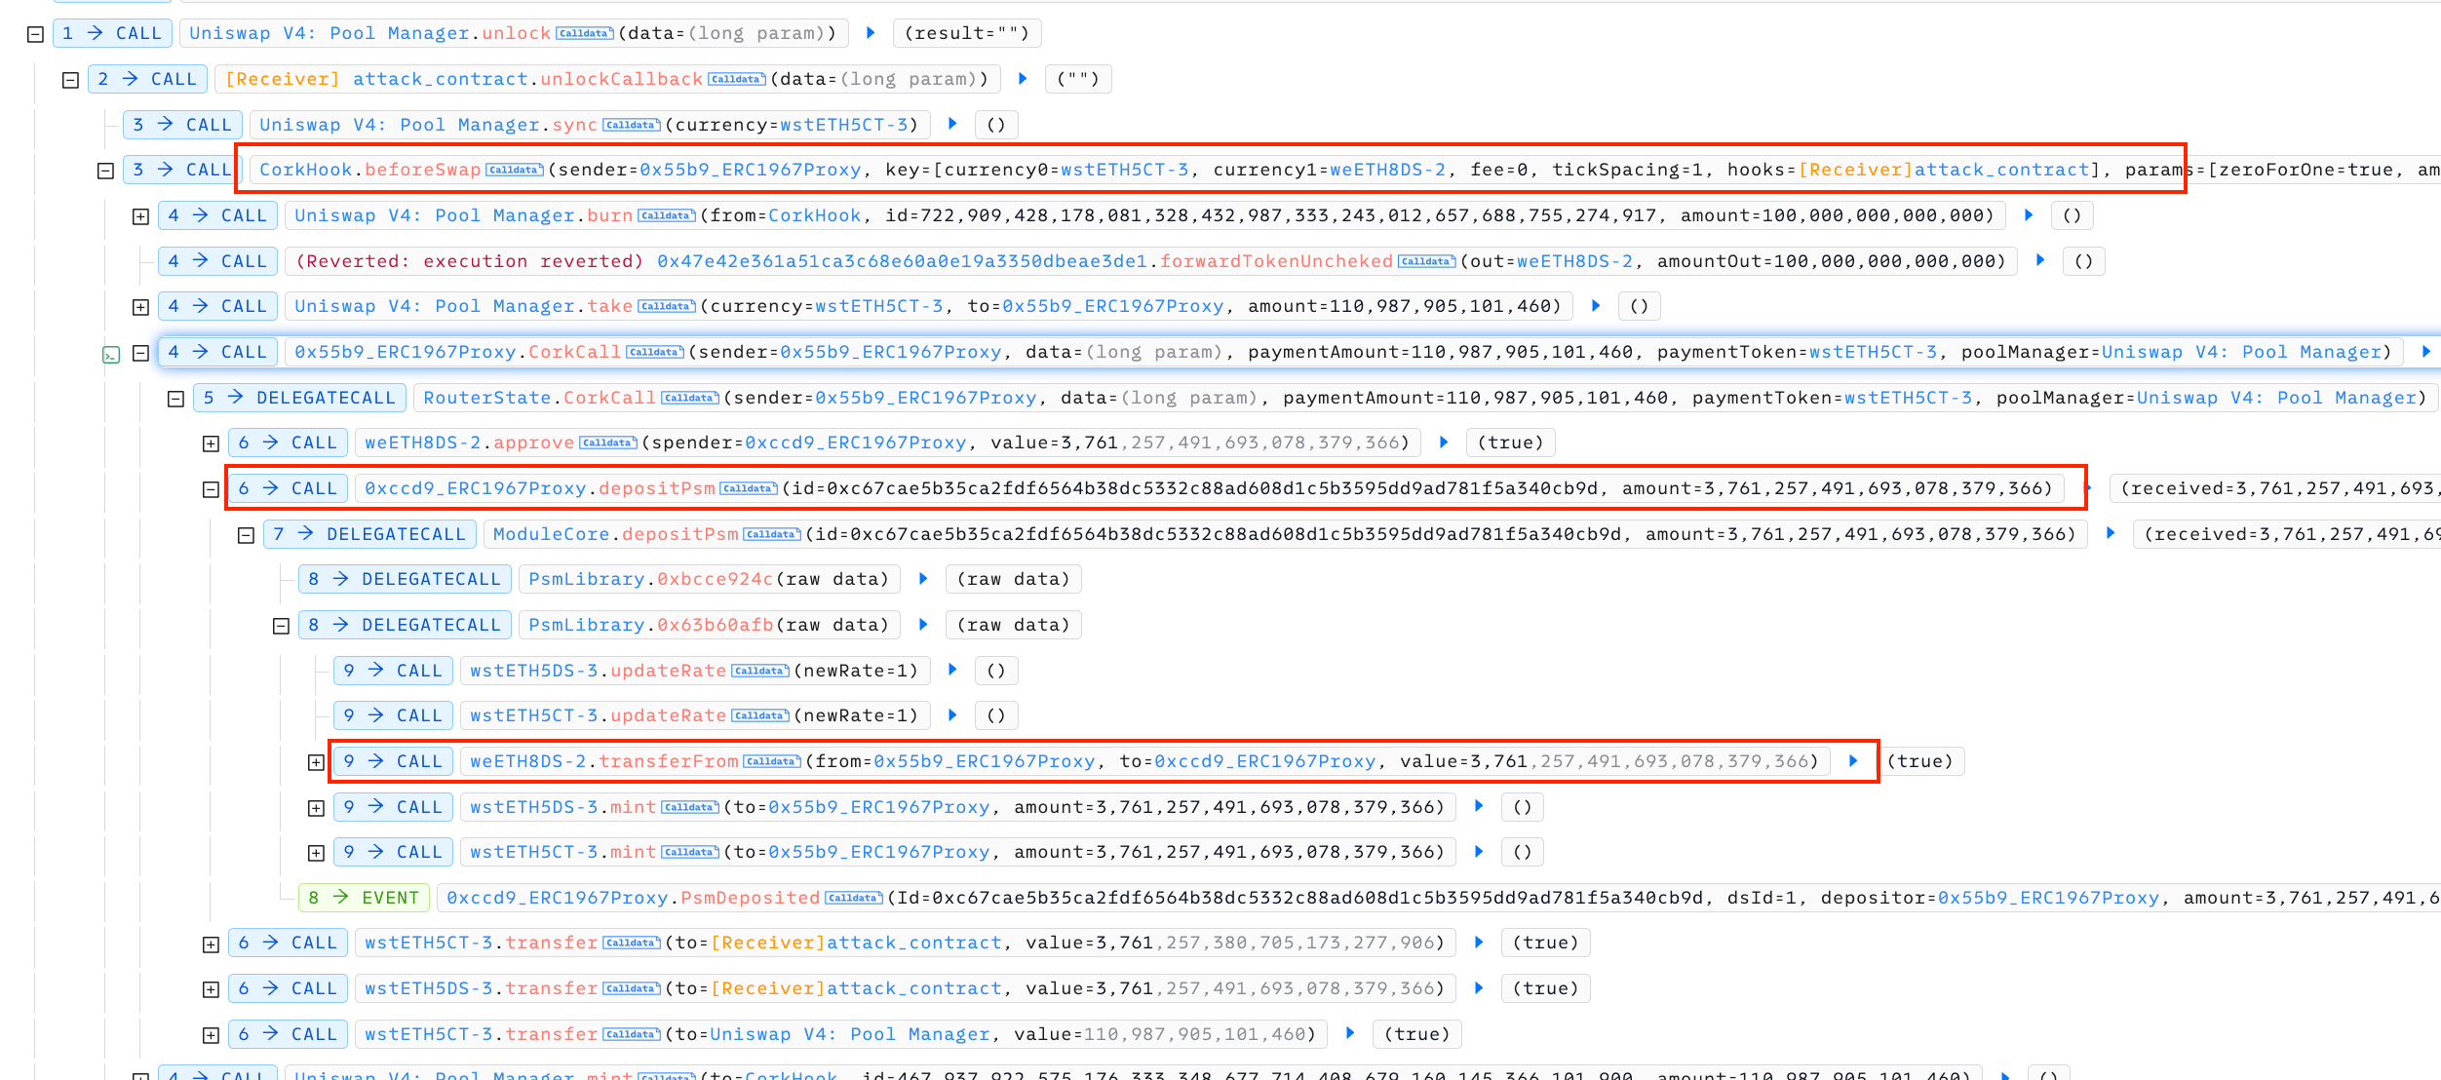Open the Calldata badge next to unlockCallback

pyautogui.click(x=737, y=80)
